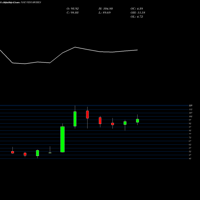The image size is (200, 200).
Task: Select the low value L: 89.69
Action: click(104, 13)
